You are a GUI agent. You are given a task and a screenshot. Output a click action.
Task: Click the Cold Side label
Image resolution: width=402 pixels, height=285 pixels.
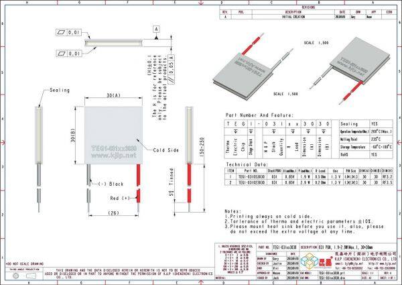pyautogui.click(x=165, y=150)
